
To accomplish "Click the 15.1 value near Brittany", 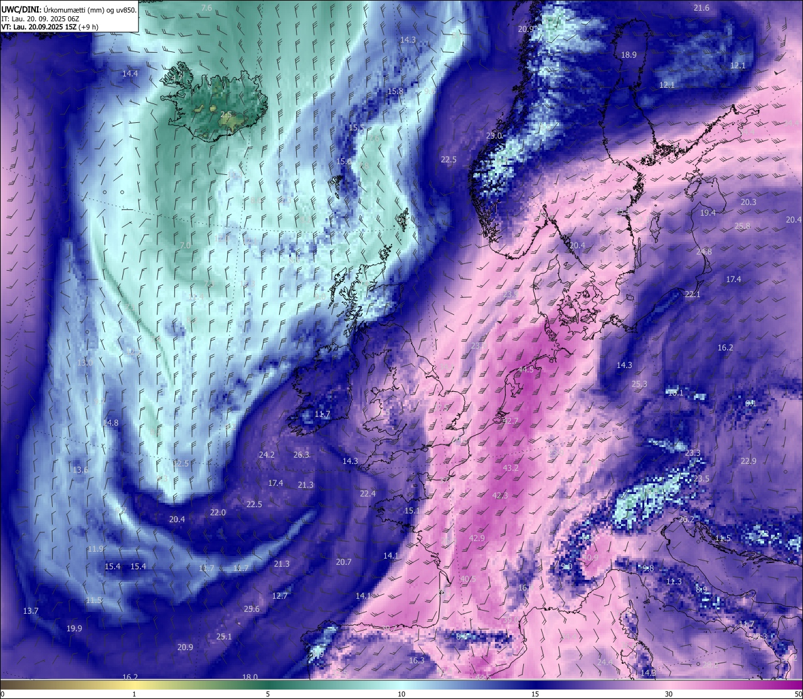I will (412, 510).
